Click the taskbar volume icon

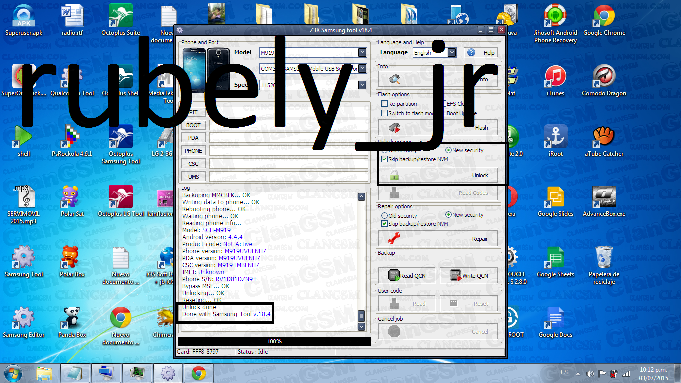click(590, 373)
